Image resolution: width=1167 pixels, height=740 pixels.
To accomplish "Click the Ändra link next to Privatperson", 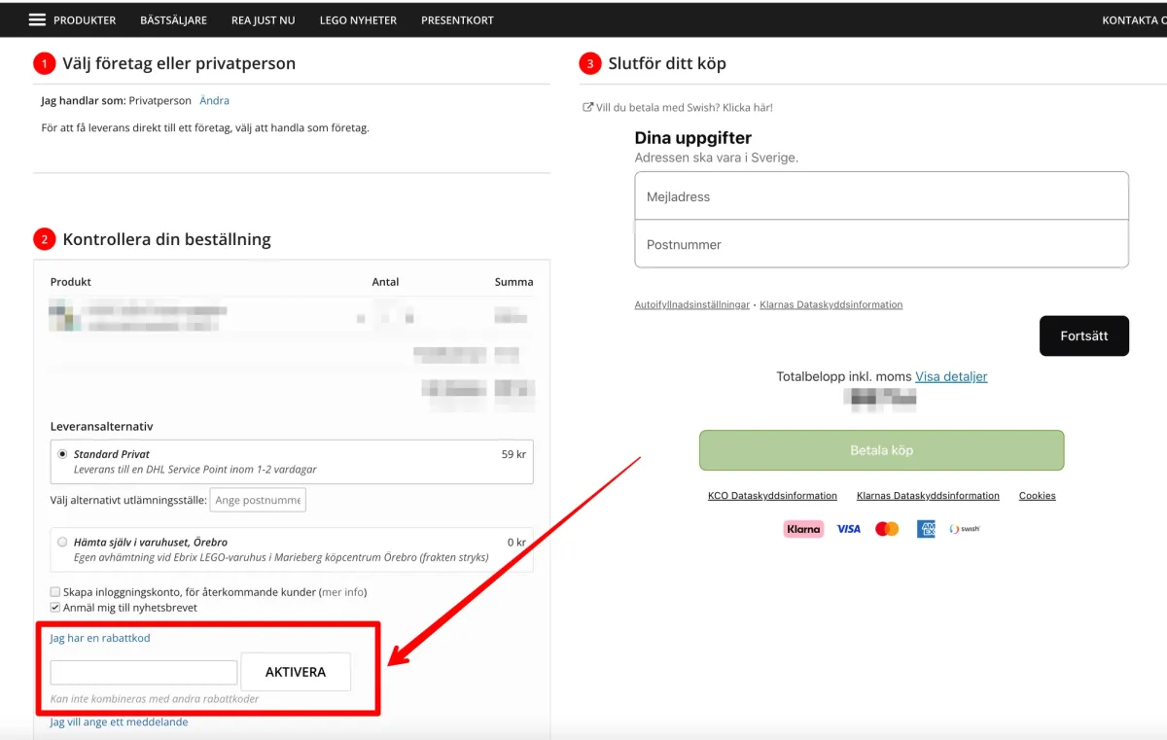I will 214,100.
